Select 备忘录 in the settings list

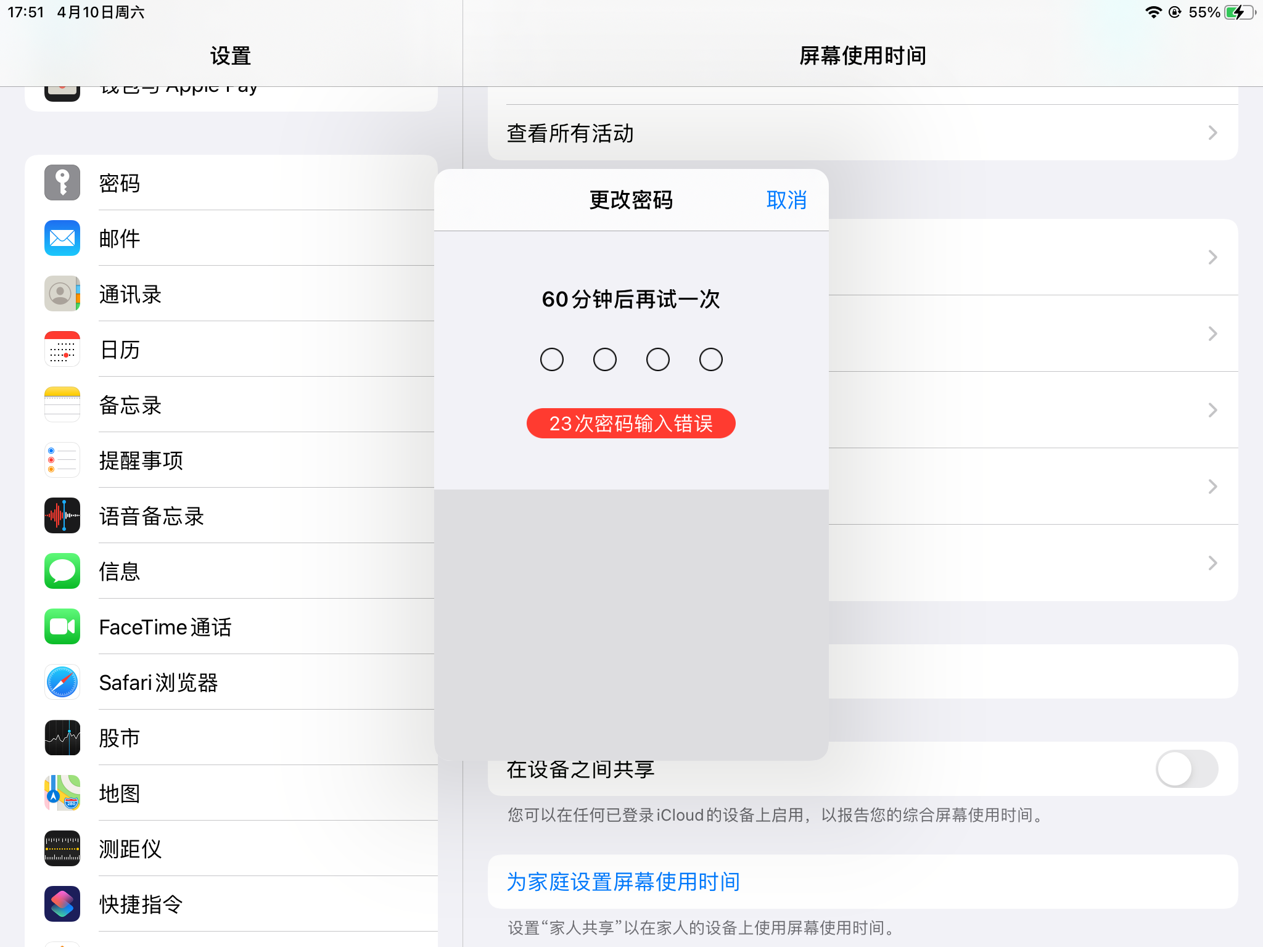click(x=131, y=405)
